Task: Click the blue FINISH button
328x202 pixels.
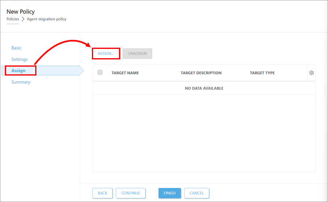Action: tap(170, 193)
